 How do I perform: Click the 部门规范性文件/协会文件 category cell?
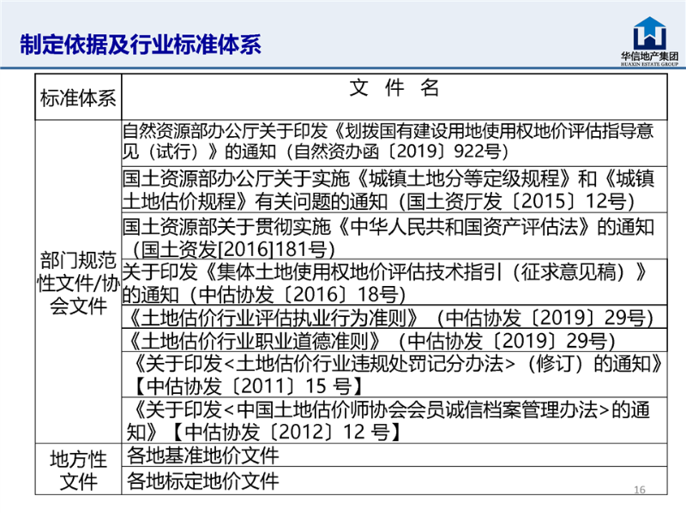tap(78, 282)
